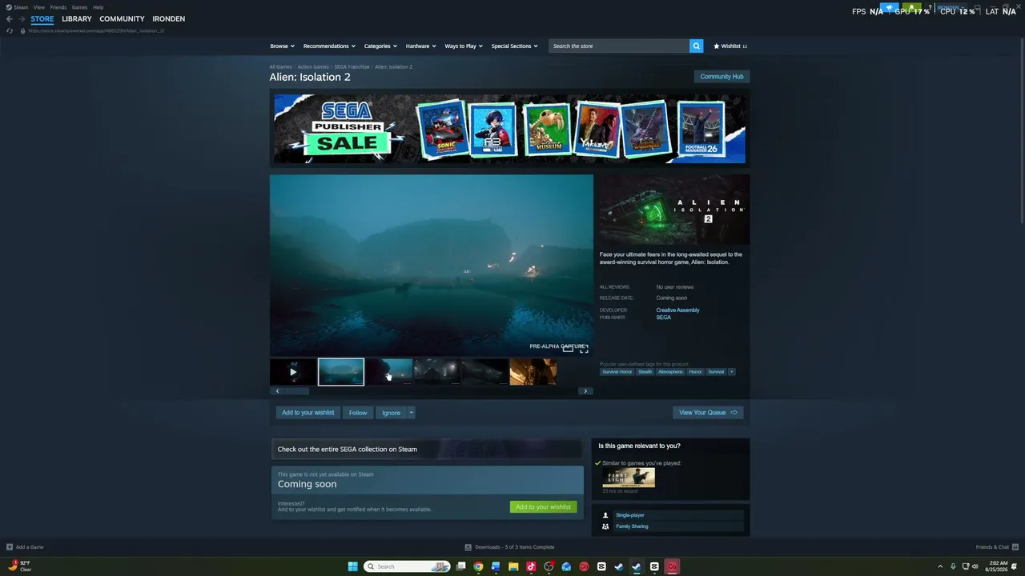The height and width of the screenshot is (576, 1025).
Task: Open the Categories dropdown
Action: click(380, 46)
